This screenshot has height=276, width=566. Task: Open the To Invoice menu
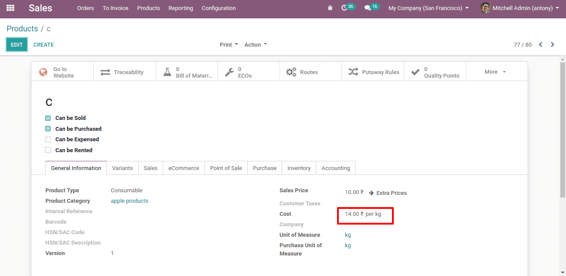point(116,8)
